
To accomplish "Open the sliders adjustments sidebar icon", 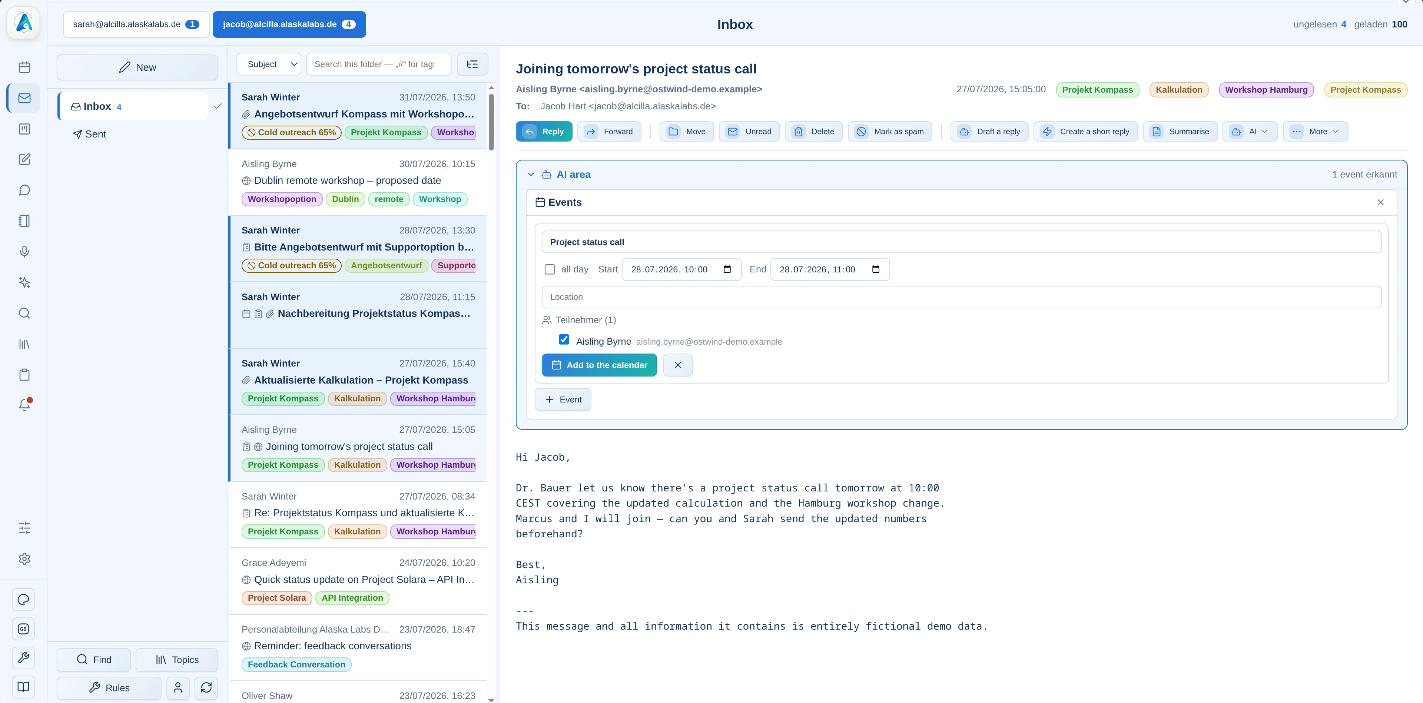I will tap(24, 528).
